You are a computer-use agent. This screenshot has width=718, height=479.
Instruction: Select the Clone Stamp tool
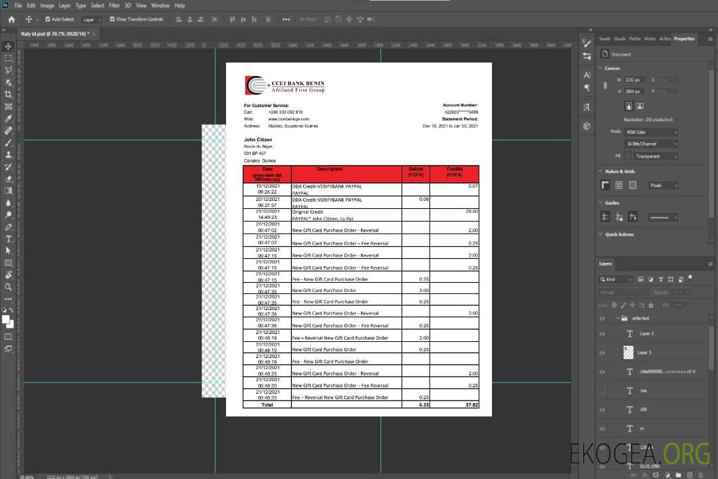pyautogui.click(x=8, y=155)
